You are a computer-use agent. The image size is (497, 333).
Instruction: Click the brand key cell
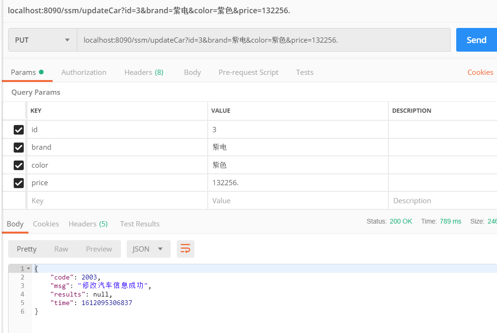coord(117,147)
